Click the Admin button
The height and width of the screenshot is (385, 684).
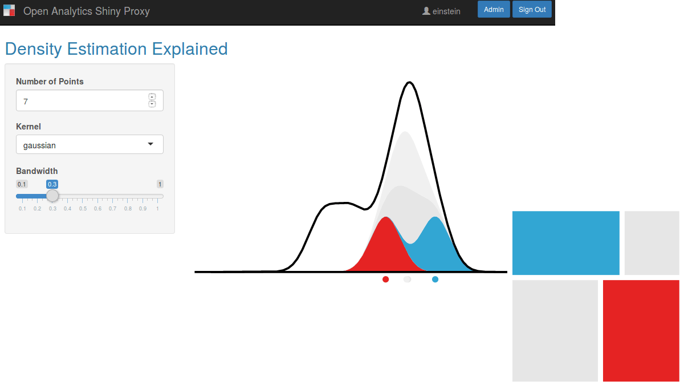[494, 9]
